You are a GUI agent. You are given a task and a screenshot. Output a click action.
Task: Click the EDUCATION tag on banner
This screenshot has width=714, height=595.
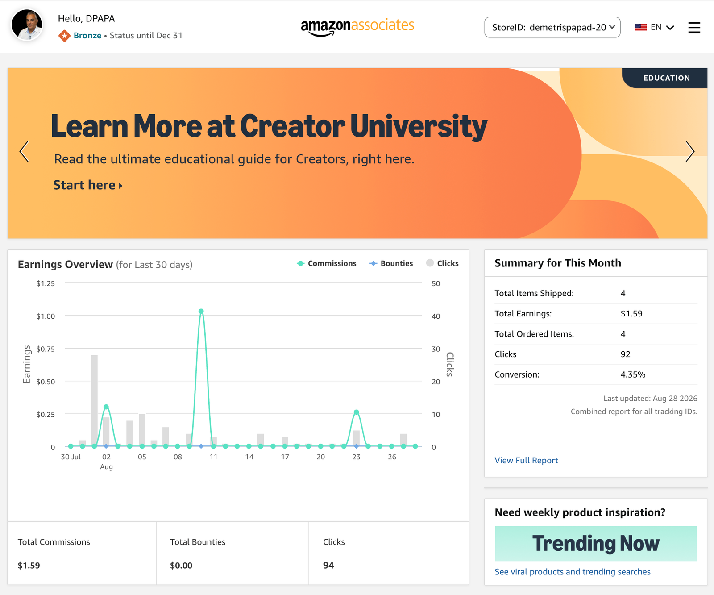click(666, 78)
